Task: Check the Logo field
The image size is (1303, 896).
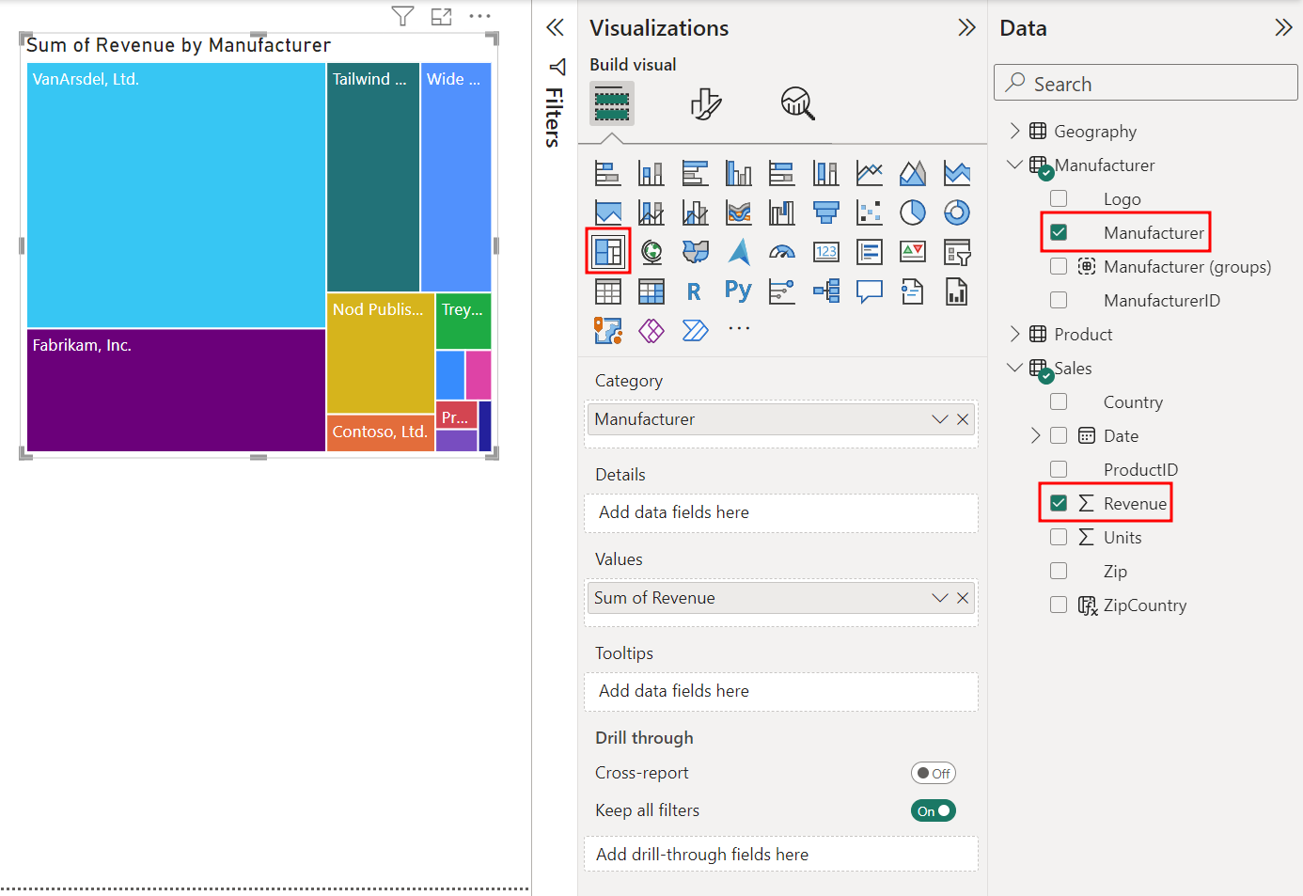Action: tap(1059, 198)
